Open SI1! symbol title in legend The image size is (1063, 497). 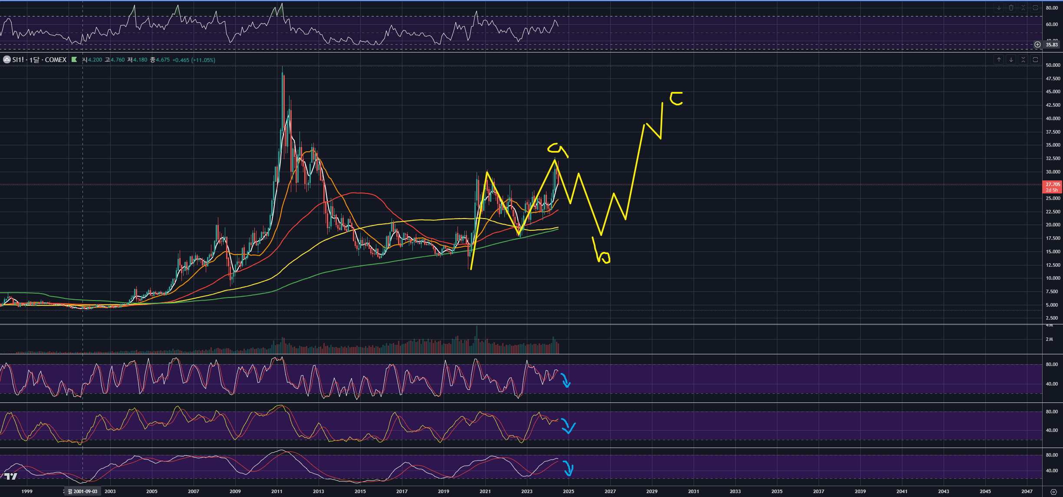pyautogui.click(x=18, y=60)
